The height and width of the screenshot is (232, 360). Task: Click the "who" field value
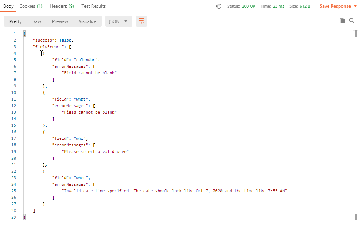point(80,138)
